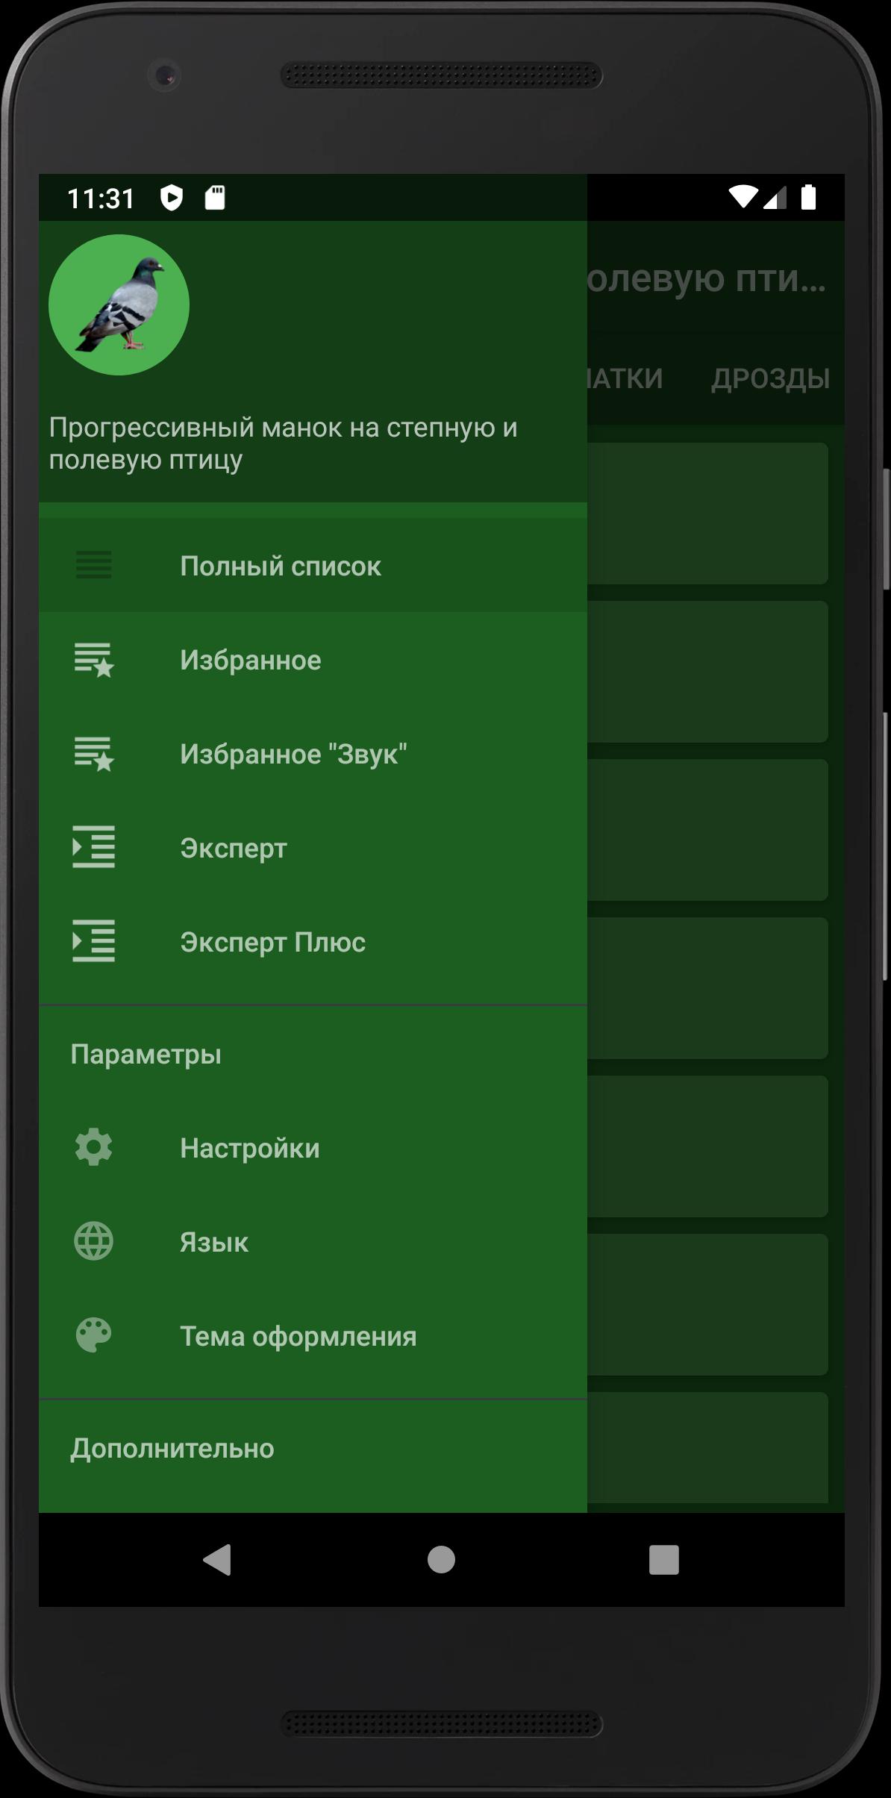Image resolution: width=891 pixels, height=1798 pixels.
Task: Select Избранное from the drawer
Action: click(x=313, y=660)
